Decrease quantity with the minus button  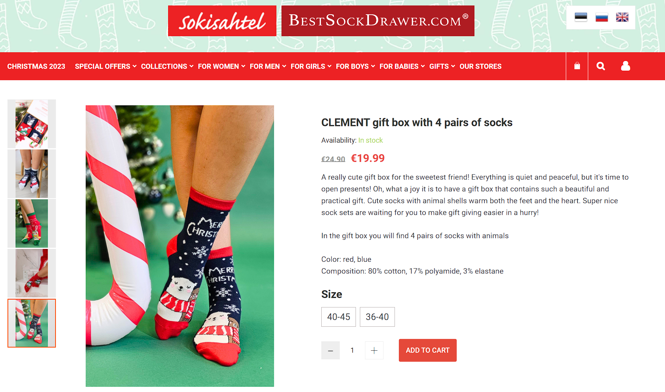[x=330, y=350]
